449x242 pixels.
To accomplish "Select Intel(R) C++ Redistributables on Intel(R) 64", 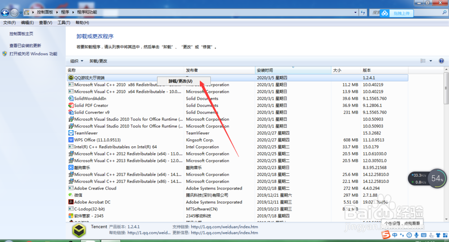I will [x=115, y=147].
